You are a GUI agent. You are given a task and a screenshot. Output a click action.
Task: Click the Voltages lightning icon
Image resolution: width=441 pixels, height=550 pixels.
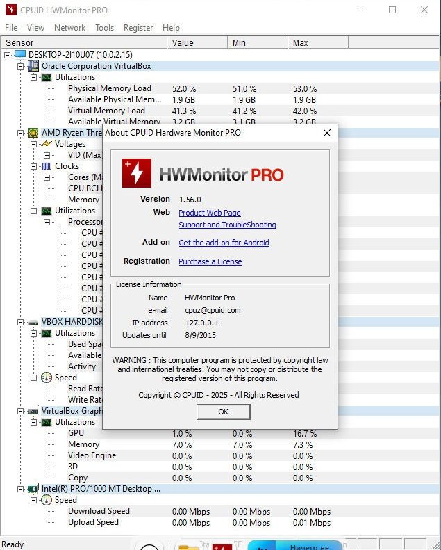[x=47, y=144]
